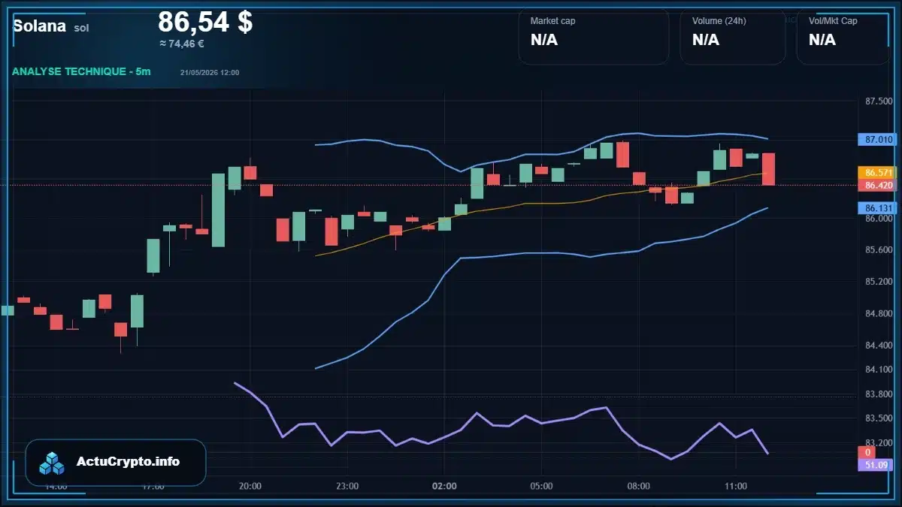Open the Market cap card

(x=594, y=37)
